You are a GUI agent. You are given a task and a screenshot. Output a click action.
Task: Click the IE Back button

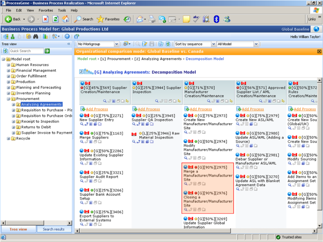coord(13,19)
